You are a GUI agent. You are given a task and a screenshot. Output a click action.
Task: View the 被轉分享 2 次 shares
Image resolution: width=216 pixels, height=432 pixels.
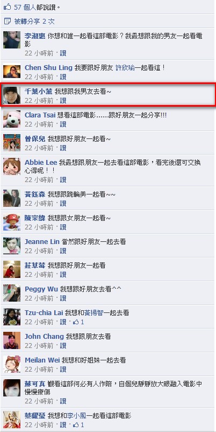(x=34, y=22)
